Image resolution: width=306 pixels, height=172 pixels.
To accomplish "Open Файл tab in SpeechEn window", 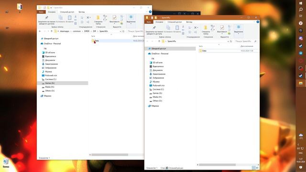I will tap(41, 12).
